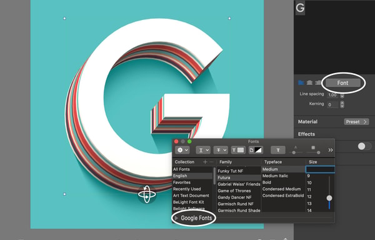The image size is (375, 240).
Task: Select the G thumbnail in preview area
Action: coord(300,8)
